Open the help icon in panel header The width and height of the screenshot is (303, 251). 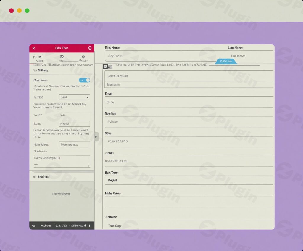90,48
